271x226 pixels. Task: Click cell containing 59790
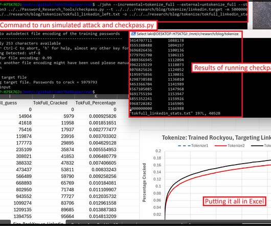click(54, 176)
